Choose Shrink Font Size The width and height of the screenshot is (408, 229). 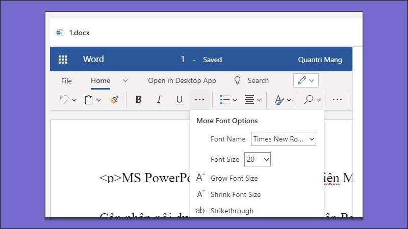click(236, 194)
